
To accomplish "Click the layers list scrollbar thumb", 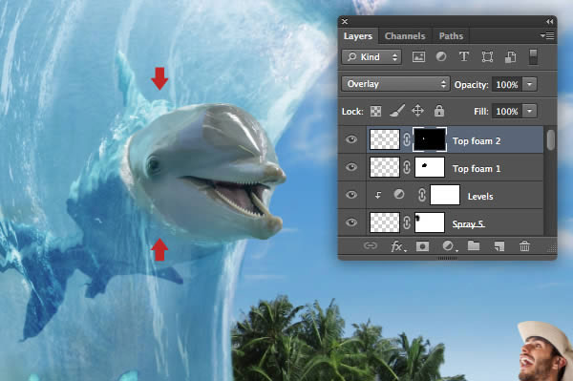I will (x=551, y=139).
